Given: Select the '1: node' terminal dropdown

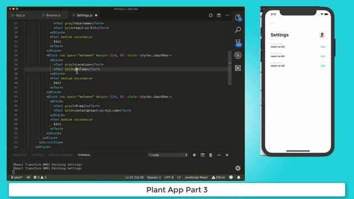Looking at the screenshot, I should [168, 155].
